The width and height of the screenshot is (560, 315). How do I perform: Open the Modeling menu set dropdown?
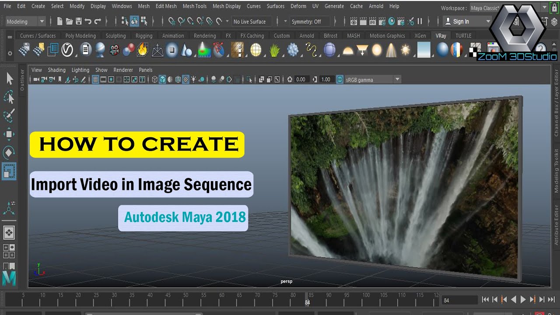[25, 21]
